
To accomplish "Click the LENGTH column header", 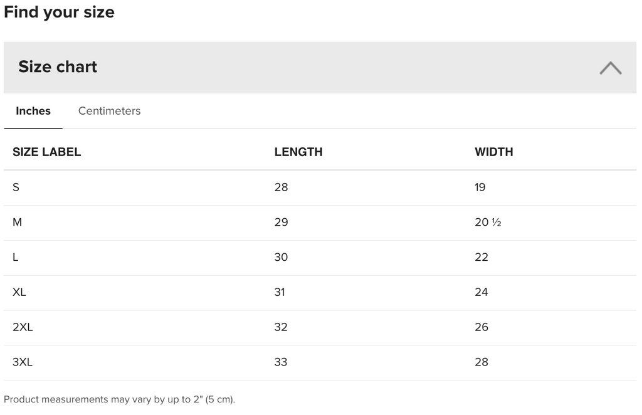I will click(298, 152).
